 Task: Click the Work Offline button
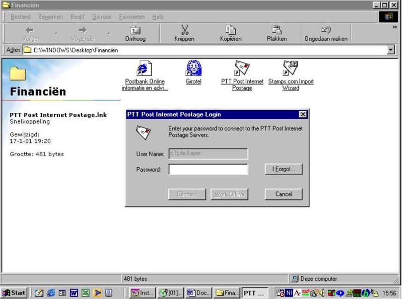click(229, 194)
